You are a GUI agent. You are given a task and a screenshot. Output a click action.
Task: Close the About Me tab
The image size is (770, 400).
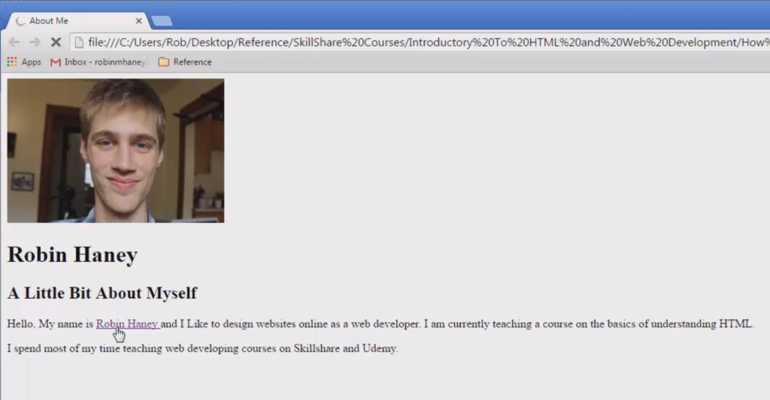coord(138,21)
